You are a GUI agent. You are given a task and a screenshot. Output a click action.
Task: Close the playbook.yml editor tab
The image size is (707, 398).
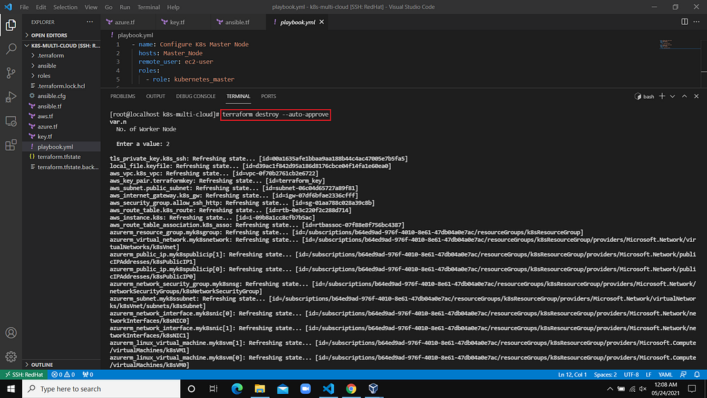tap(322, 21)
